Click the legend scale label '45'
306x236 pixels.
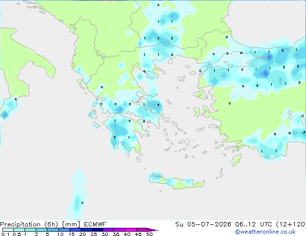pyautogui.click(x=138, y=234)
